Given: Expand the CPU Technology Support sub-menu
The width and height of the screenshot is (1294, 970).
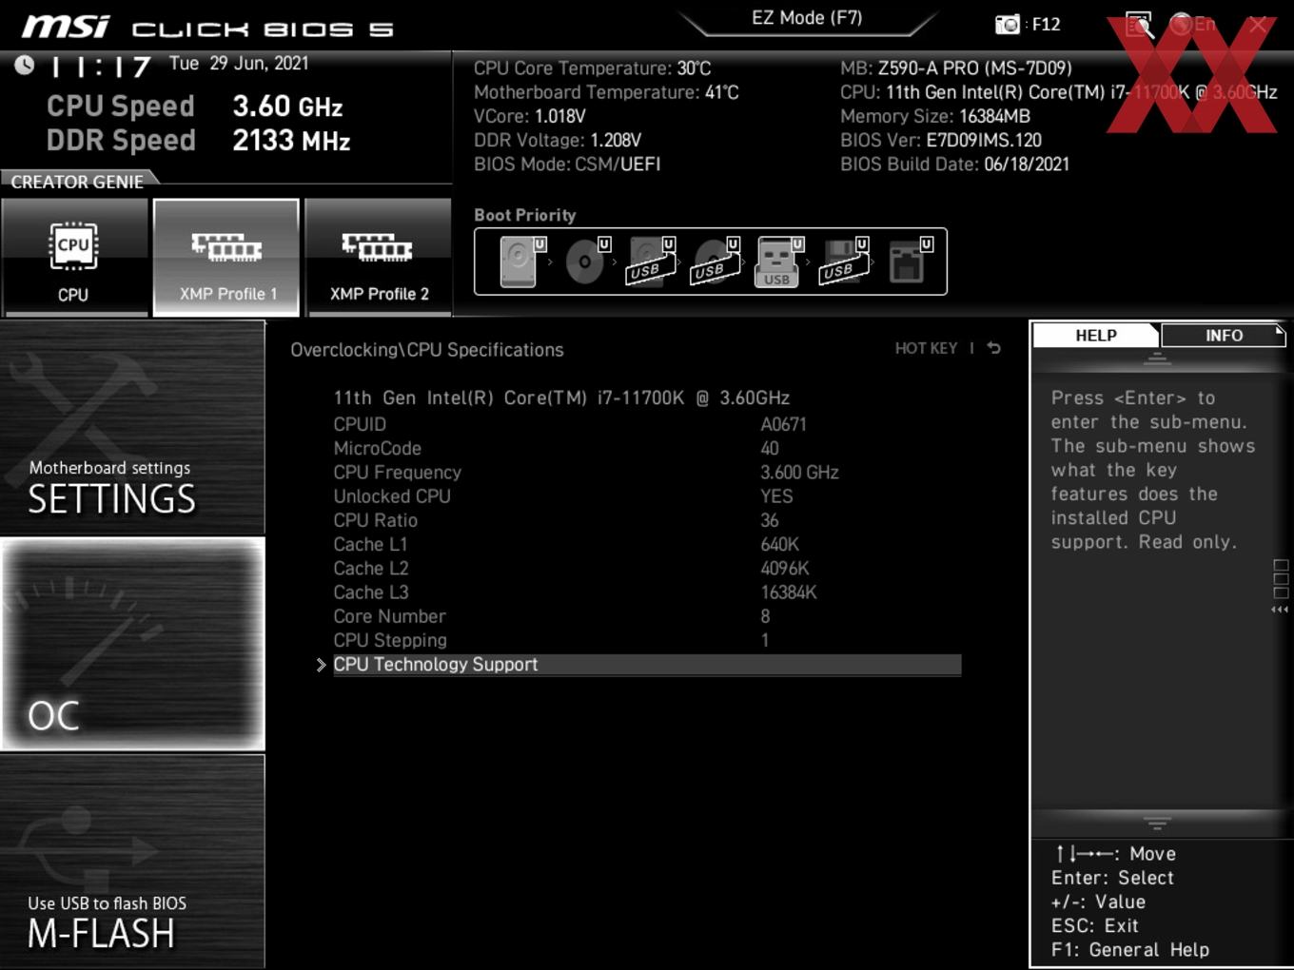Looking at the screenshot, I should coord(646,664).
